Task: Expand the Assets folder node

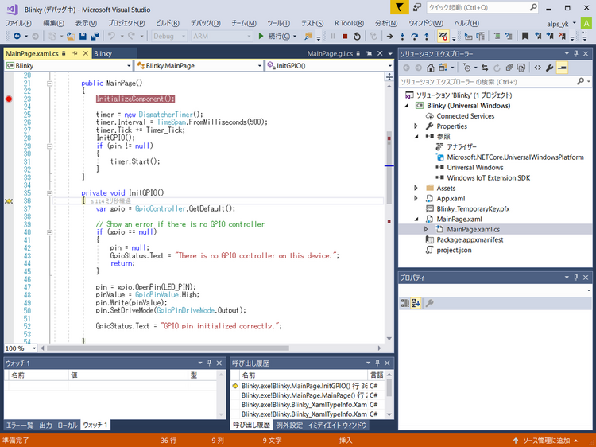Action: 416,188
